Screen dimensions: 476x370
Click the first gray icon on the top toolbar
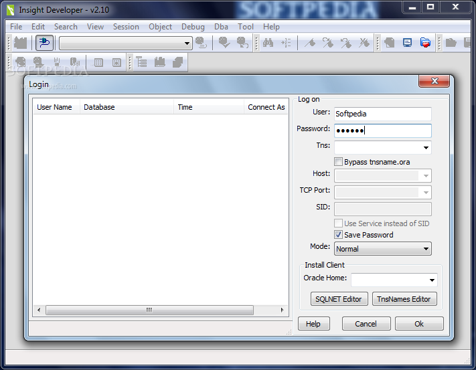(20, 43)
